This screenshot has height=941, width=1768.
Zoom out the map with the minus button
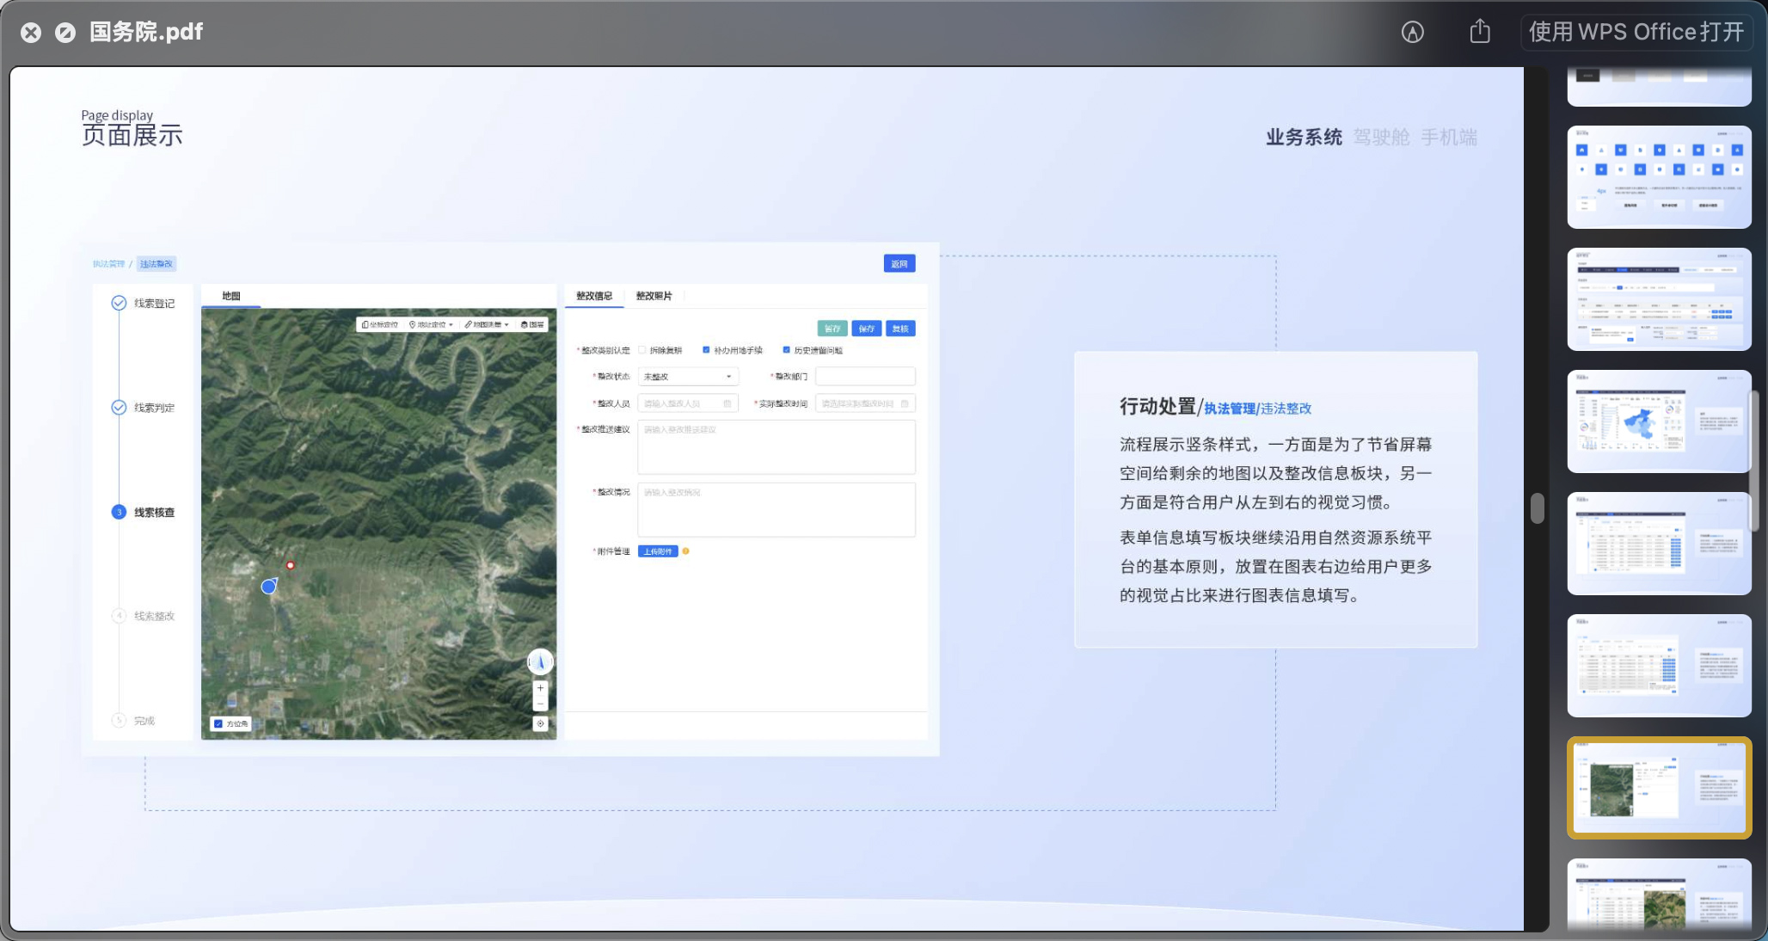coord(540,704)
